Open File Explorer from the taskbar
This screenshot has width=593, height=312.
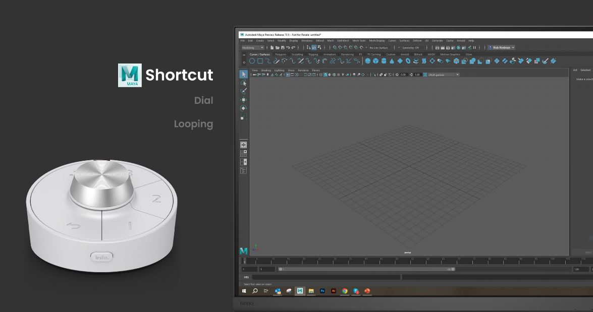[x=311, y=291]
